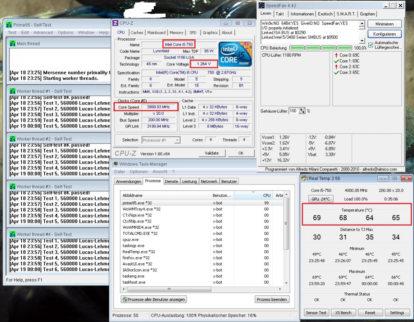414x322 pixels.
Task: Click the XS Bench button in Real Temp
Action: point(343,313)
